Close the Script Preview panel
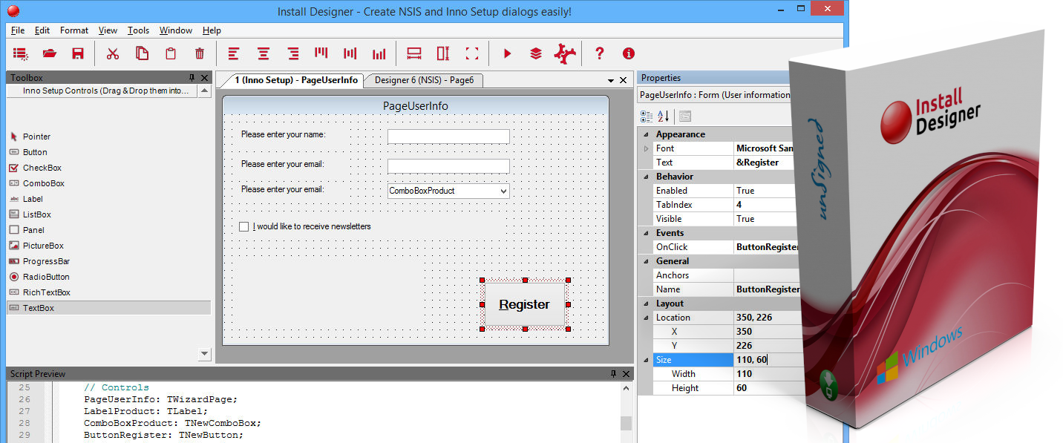Viewport: 1063px width, 443px height. (x=626, y=373)
